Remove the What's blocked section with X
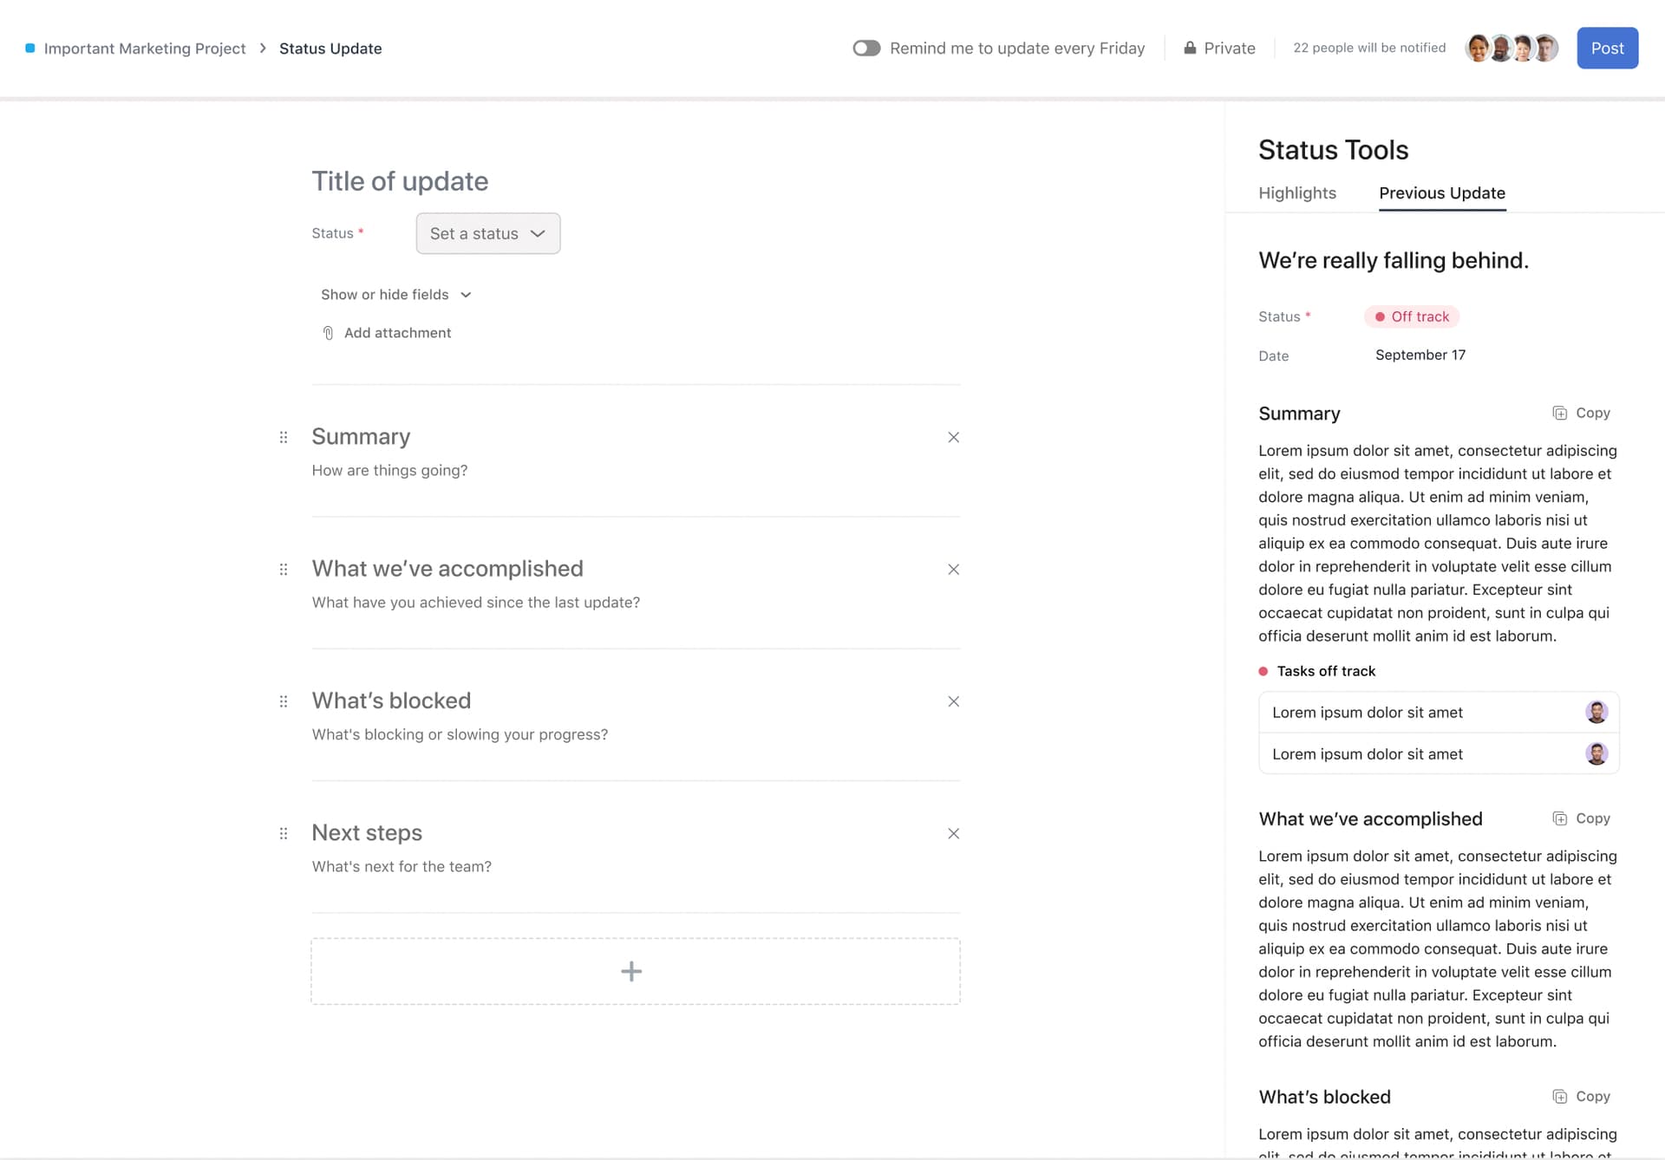This screenshot has height=1160, width=1665. (x=953, y=701)
